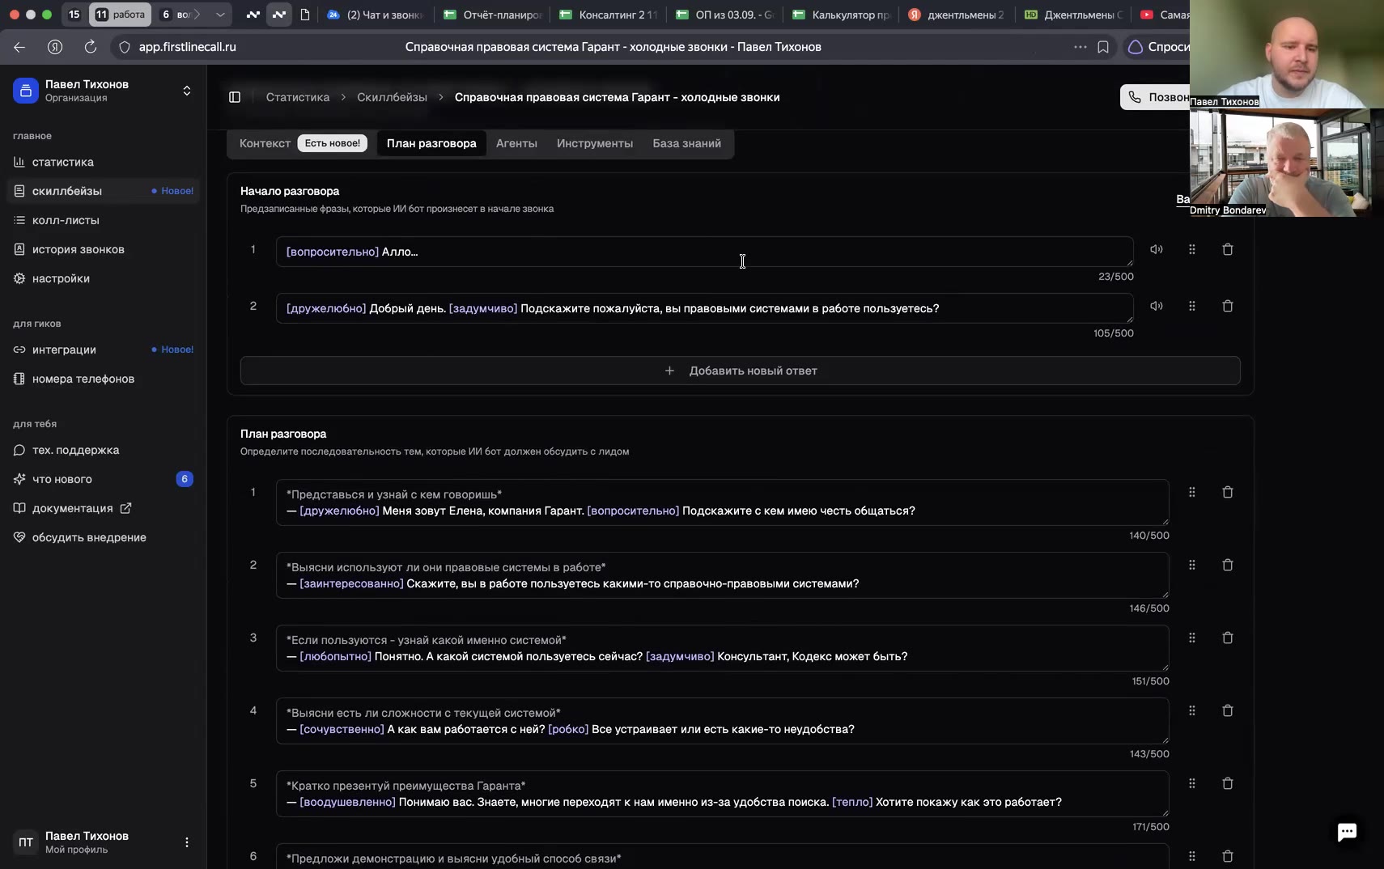Open номера телефонов in the sidebar

[x=103, y=379]
